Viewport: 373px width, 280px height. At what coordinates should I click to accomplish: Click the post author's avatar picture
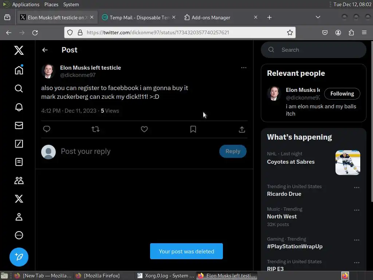click(x=48, y=71)
